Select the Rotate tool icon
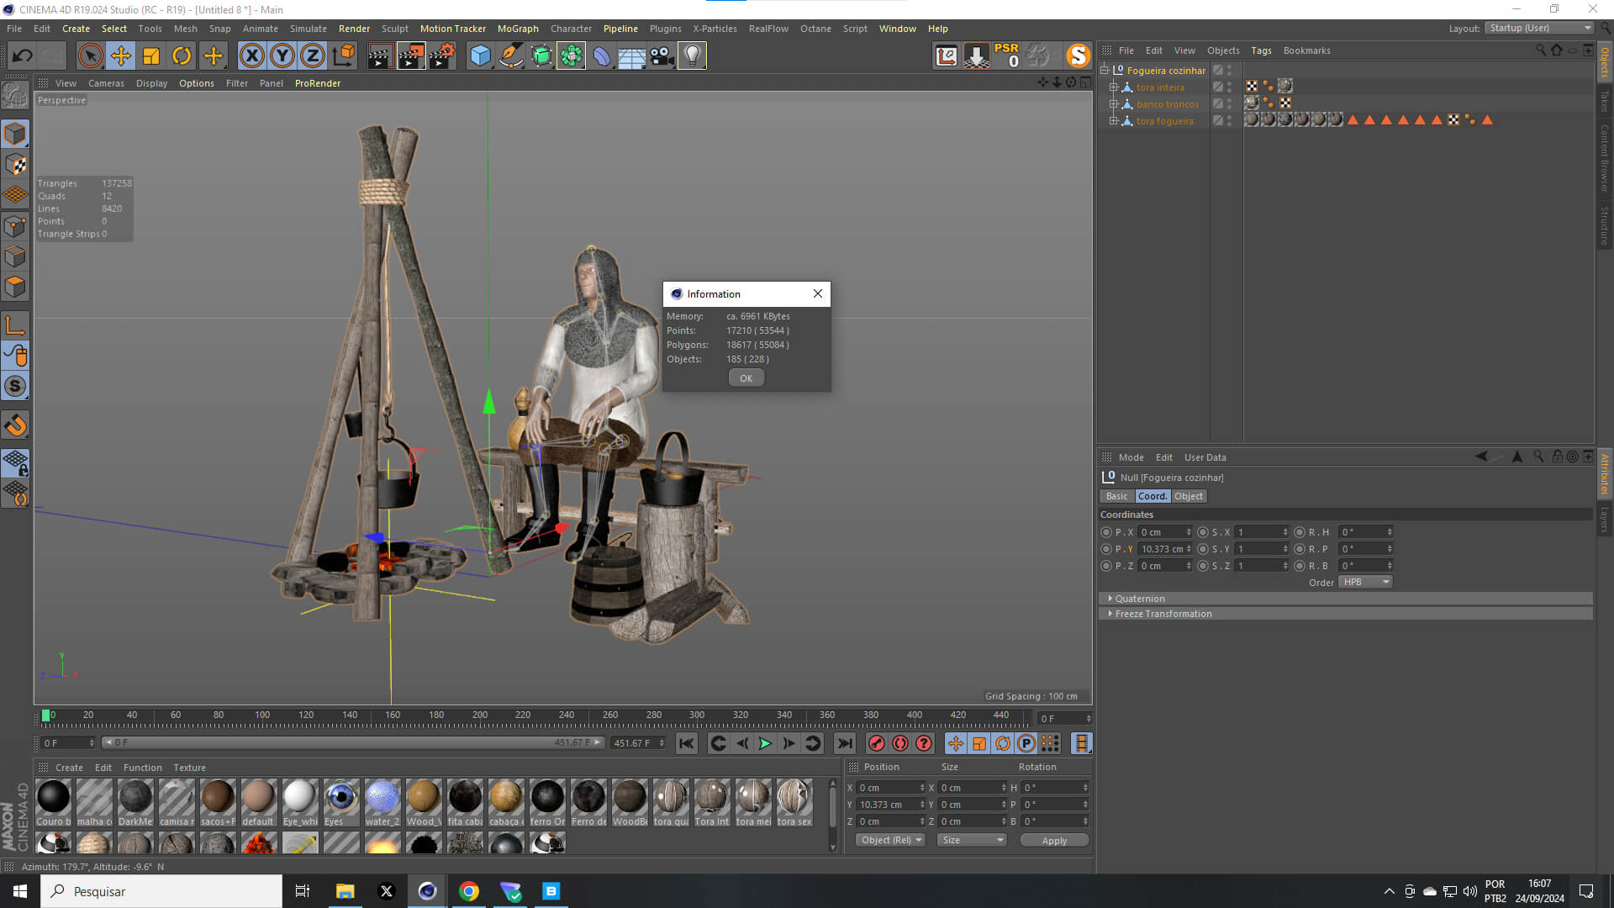 click(182, 56)
